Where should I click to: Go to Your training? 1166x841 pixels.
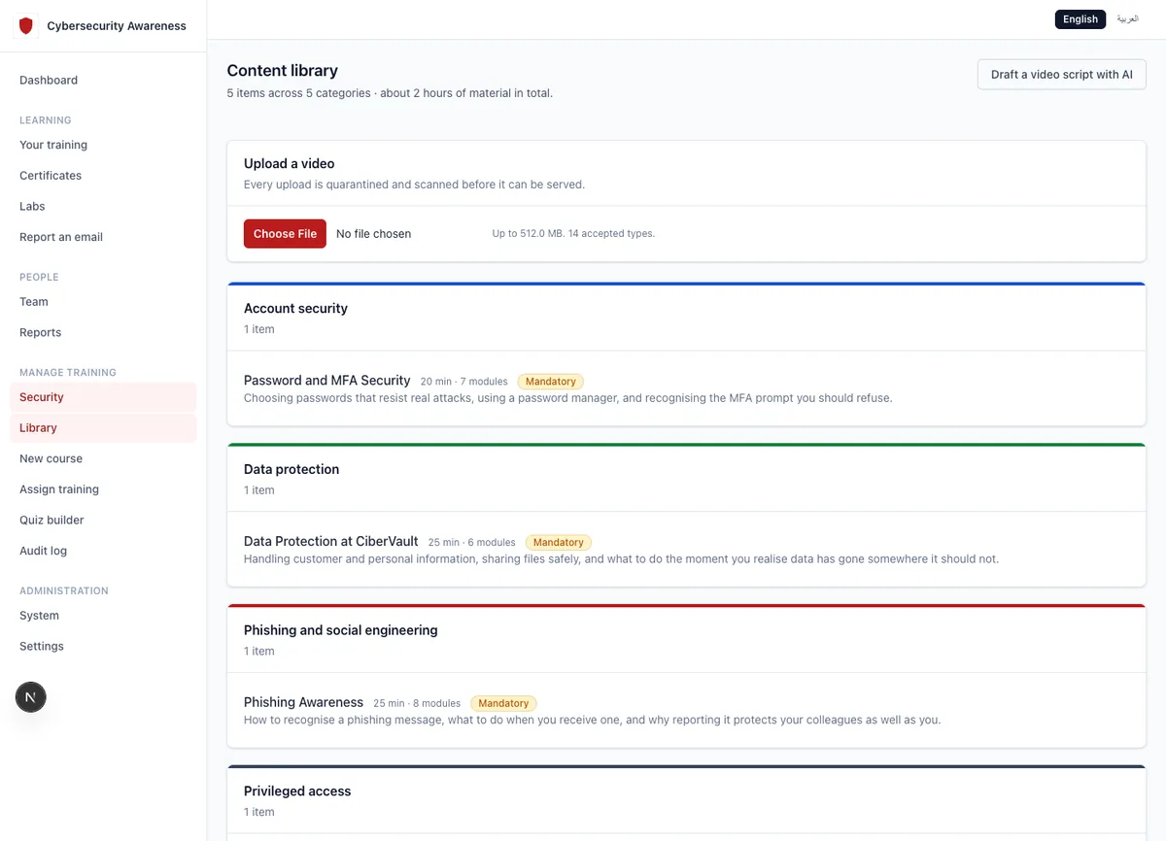[53, 145]
